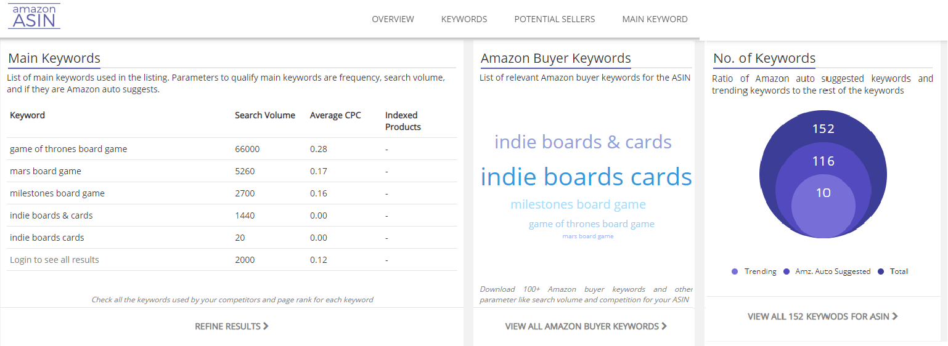Click chevron after AMAZON BUYER KEYWORDS
Image resolution: width=948 pixels, height=346 pixels.
coord(664,326)
